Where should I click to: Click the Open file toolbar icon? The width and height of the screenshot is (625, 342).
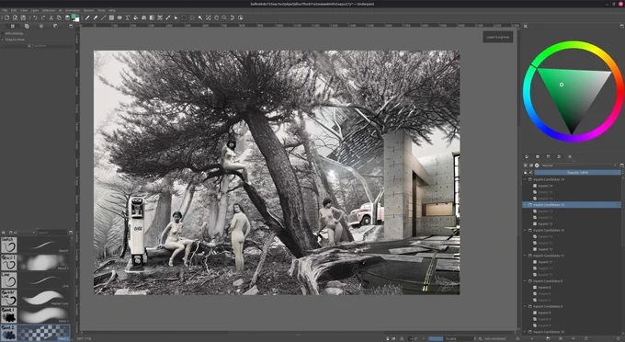(15, 18)
